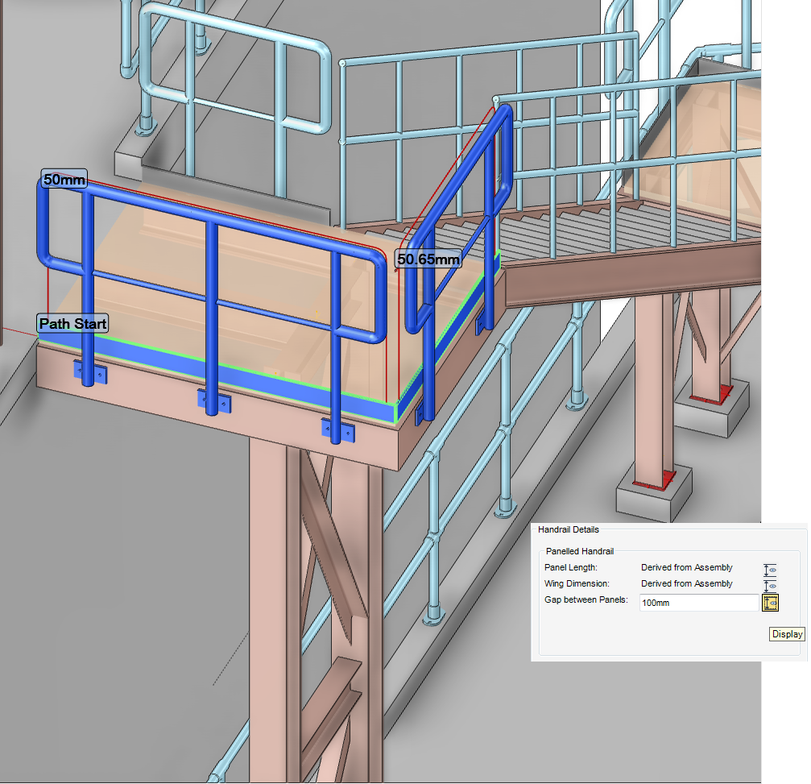The image size is (811, 784).
Task: Click Panel Length's Derived from Assembly value
Action: click(686, 568)
